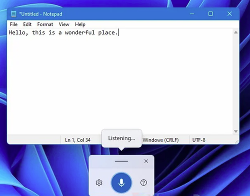Open the Format menu
The width and height of the screenshot is (250, 196).
coord(45,24)
